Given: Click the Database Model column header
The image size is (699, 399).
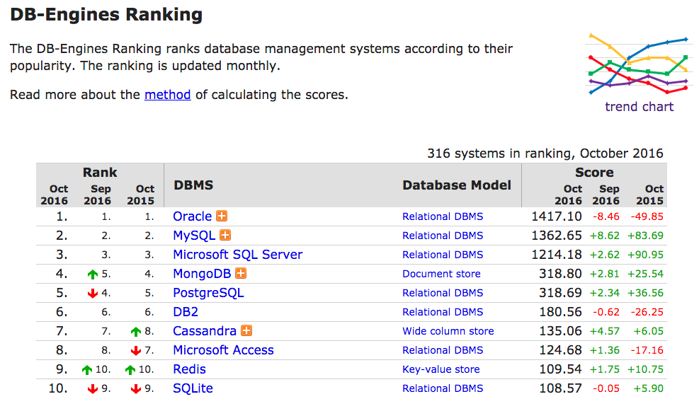Looking at the screenshot, I should (457, 185).
